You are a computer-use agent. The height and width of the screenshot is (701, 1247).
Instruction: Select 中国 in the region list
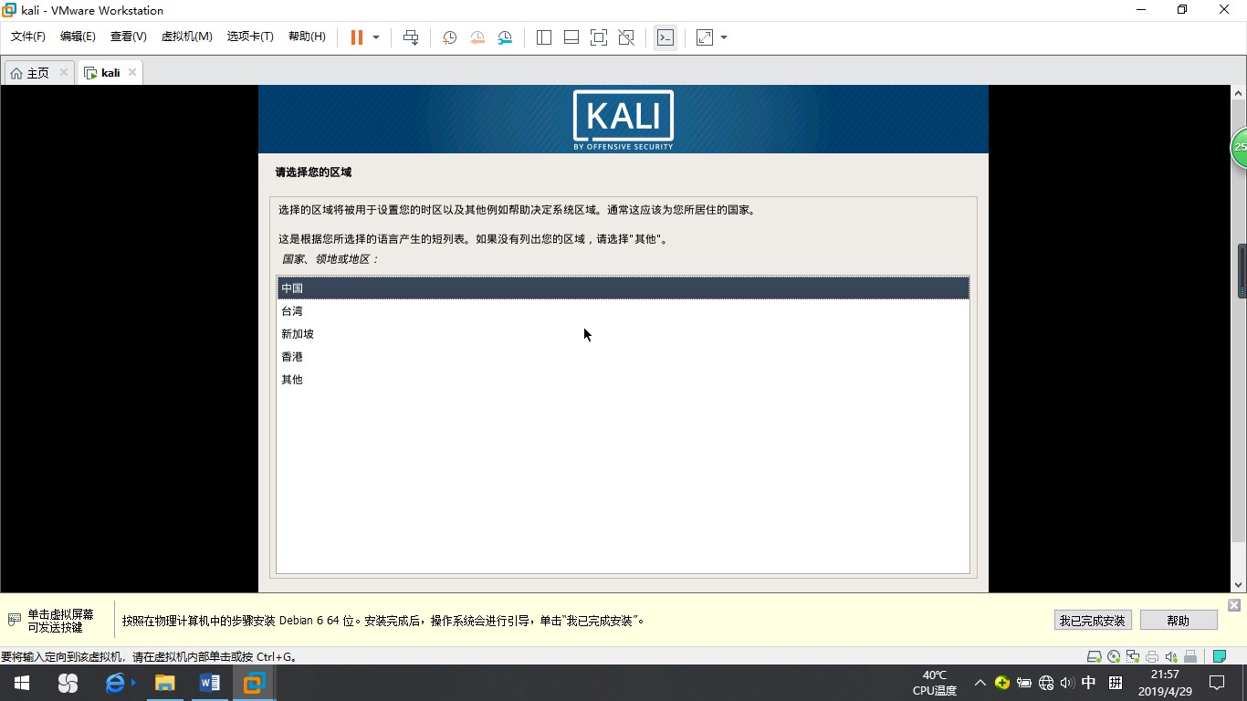[623, 288]
